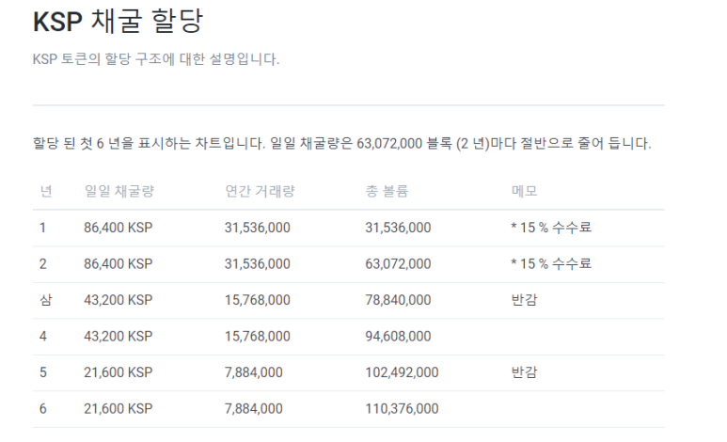Image resolution: width=727 pixels, height=442 pixels.
Task: Click the paragraph describing 일일 채굴량 halving
Action: [341, 143]
